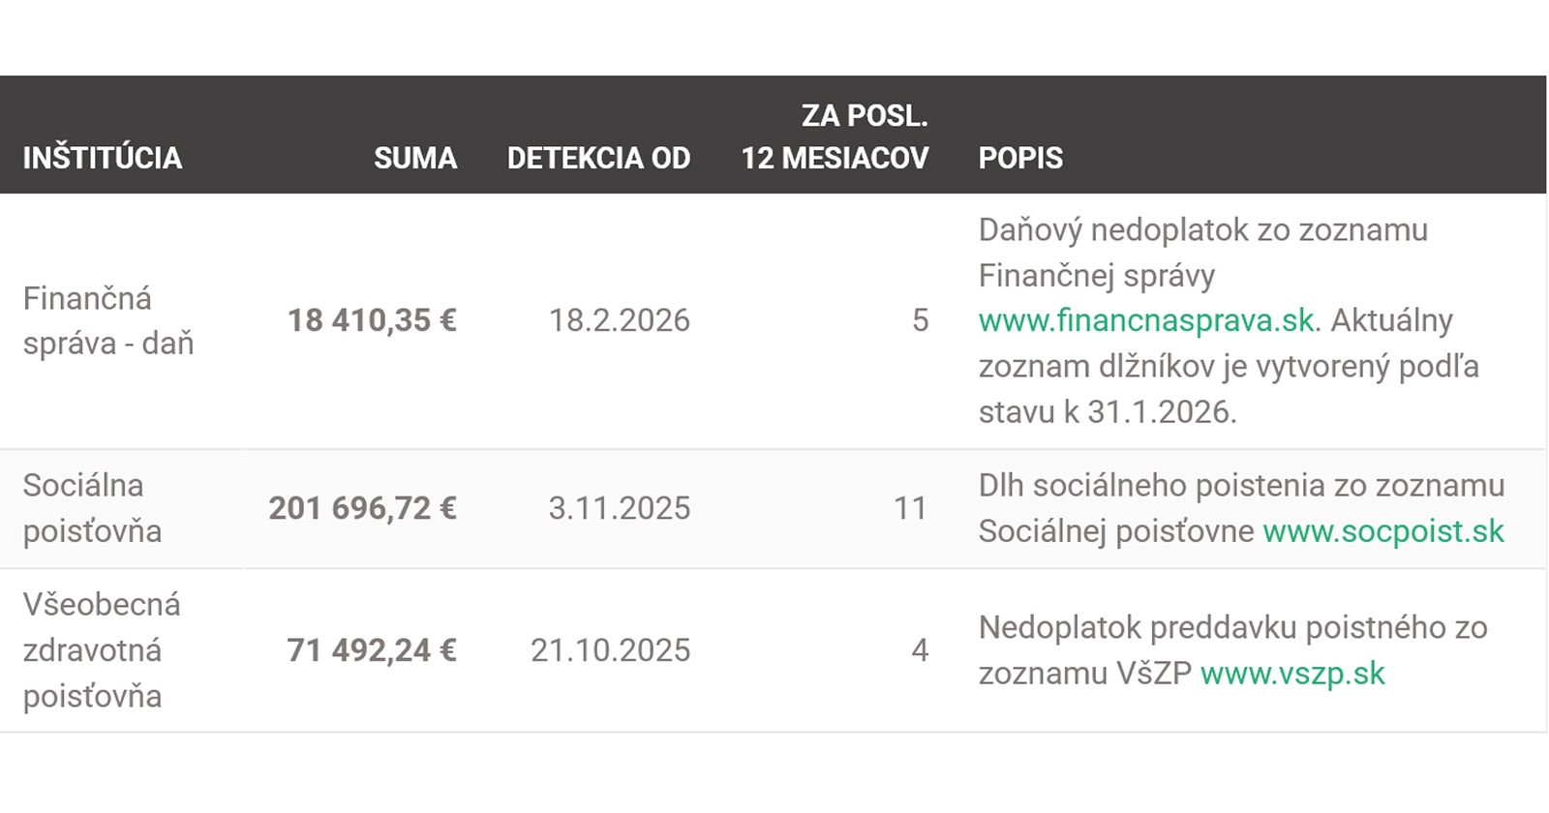Click the Sociálna poisťovňa institution cell
This screenshot has height=813, width=1549.
point(92,508)
